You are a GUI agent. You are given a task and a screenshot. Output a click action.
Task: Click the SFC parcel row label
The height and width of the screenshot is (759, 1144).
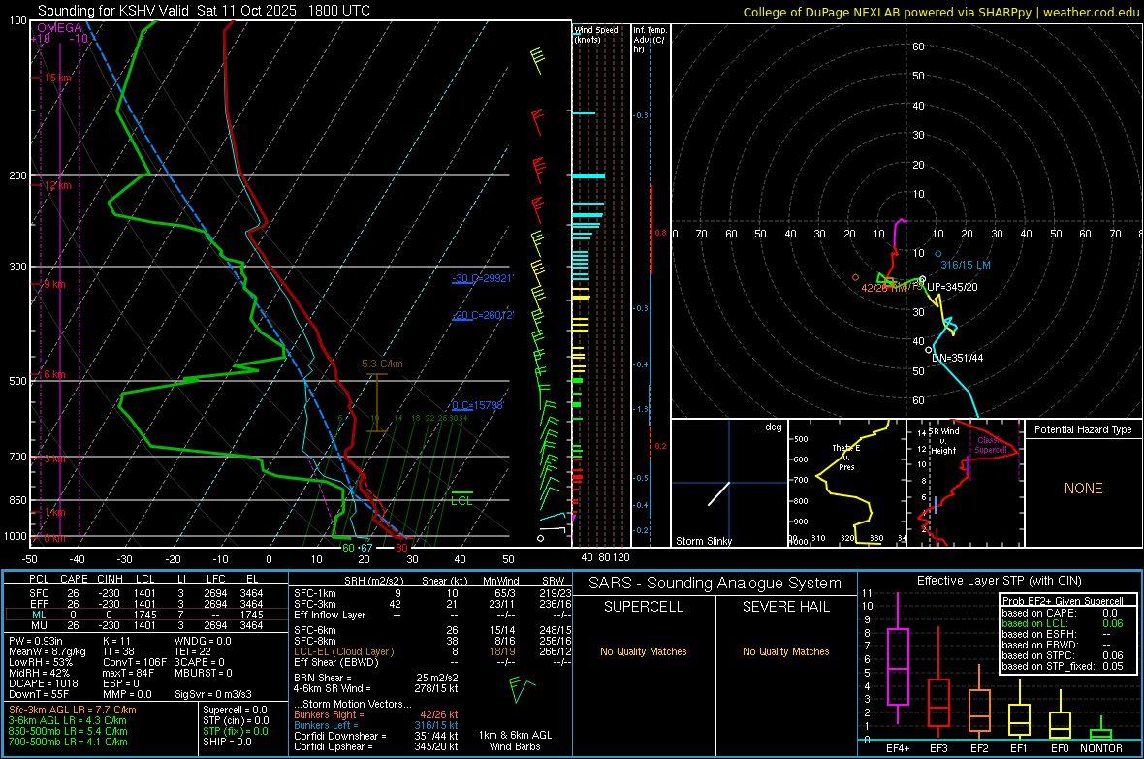coord(39,593)
